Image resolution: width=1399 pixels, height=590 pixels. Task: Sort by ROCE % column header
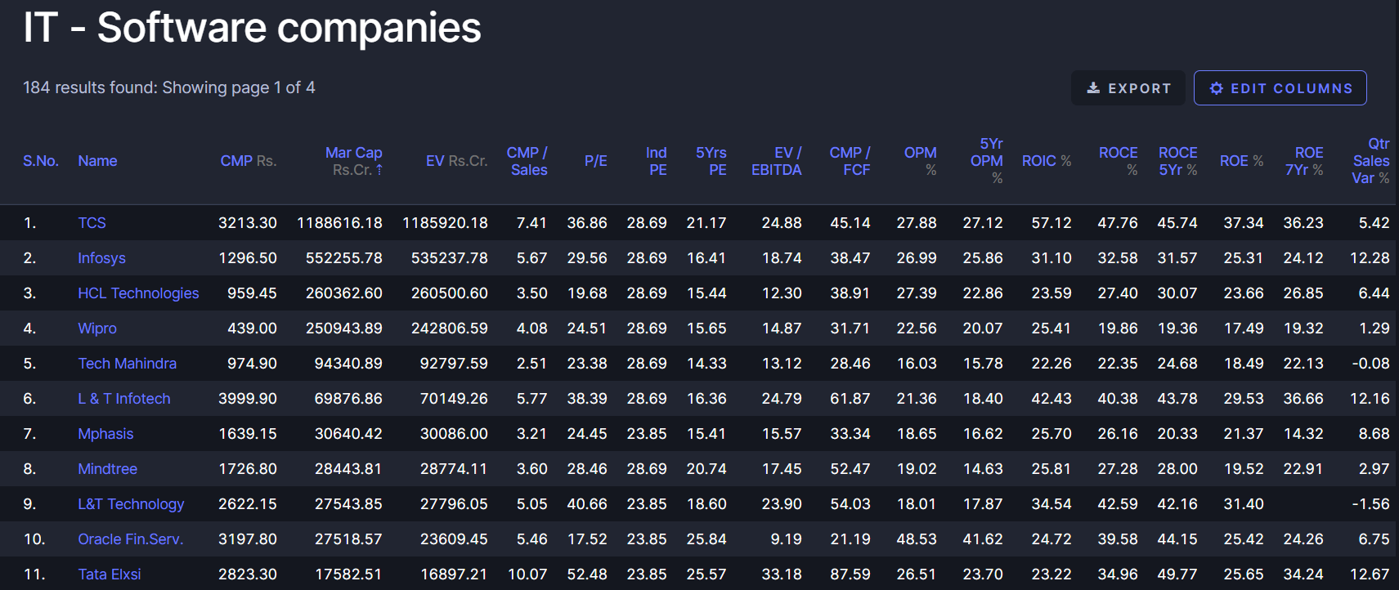click(x=1119, y=161)
